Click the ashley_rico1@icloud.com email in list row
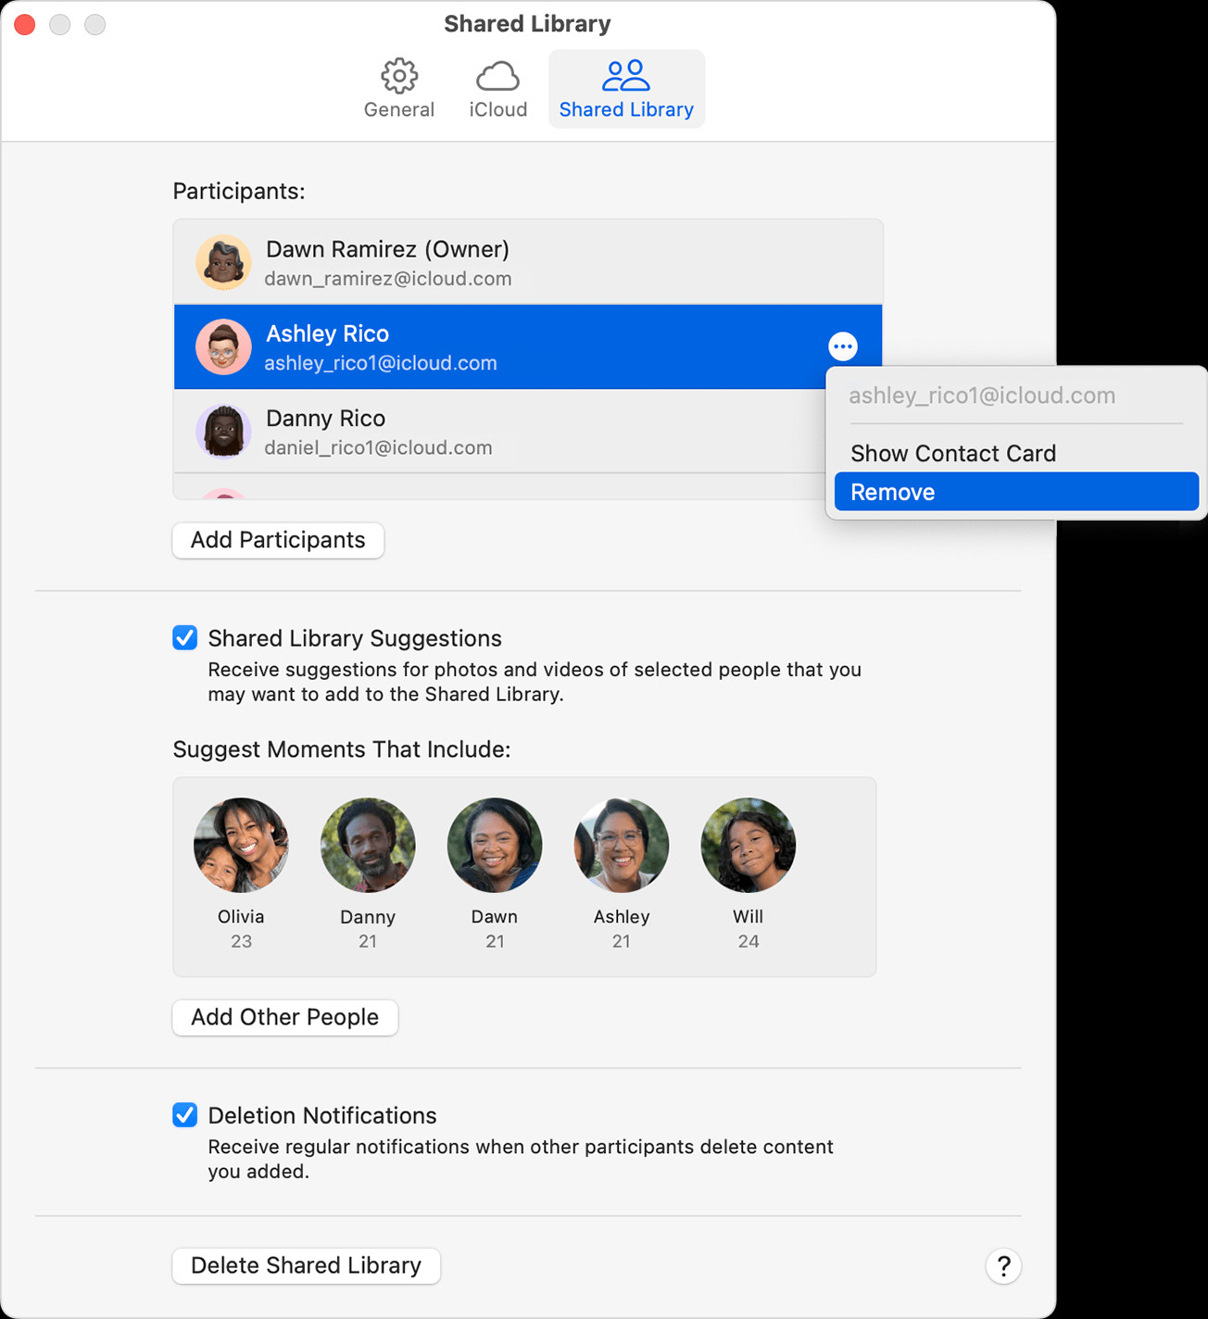The height and width of the screenshot is (1319, 1208). pyautogui.click(x=381, y=363)
